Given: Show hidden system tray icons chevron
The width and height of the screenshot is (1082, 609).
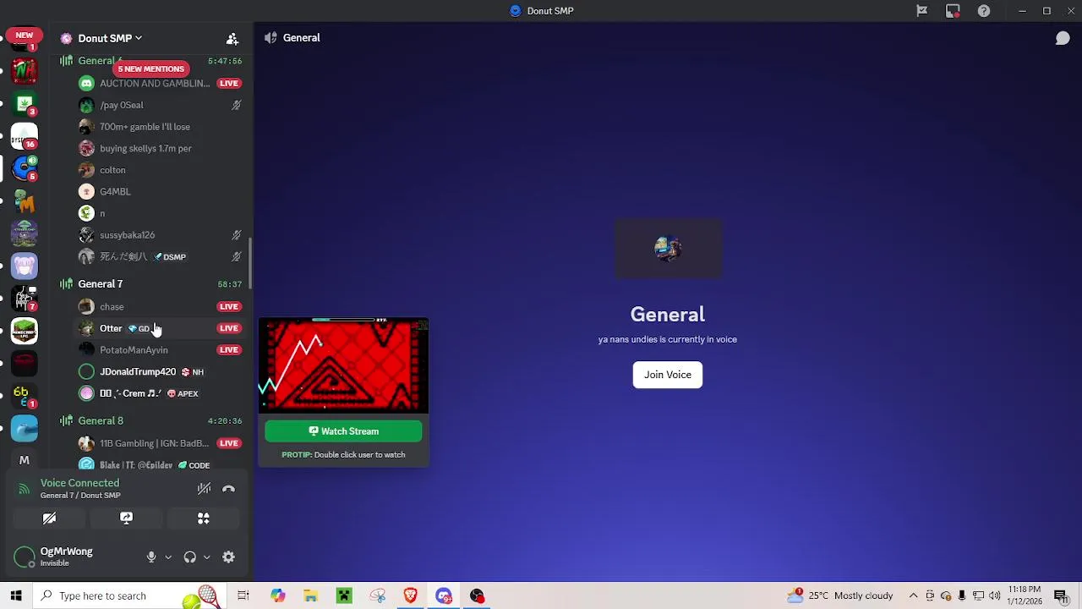Looking at the screenshot, I should pos(914,595).
